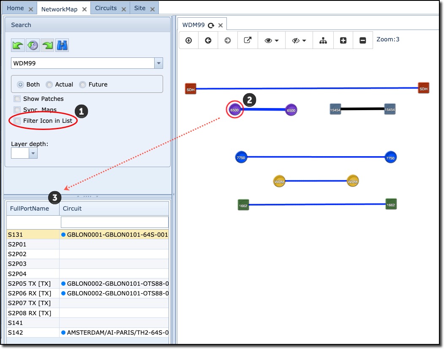The width and height of the screenshot is (444, 349).
Task: Click the green back arrow icon
Action: tap(17, 45)
